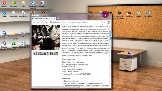Click the horizontal scrollbar right arrow
162x91 pixels.
[108, 87]
